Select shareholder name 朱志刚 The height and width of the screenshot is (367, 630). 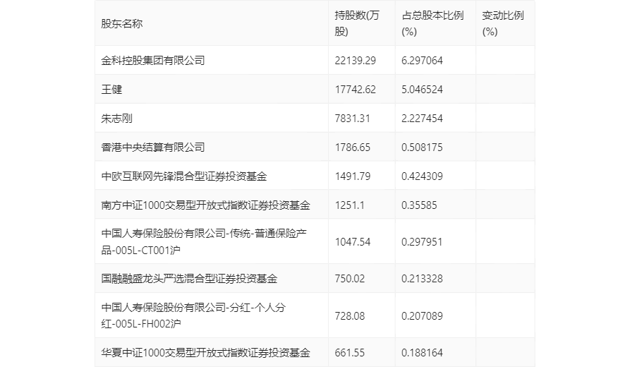(116, 118)
